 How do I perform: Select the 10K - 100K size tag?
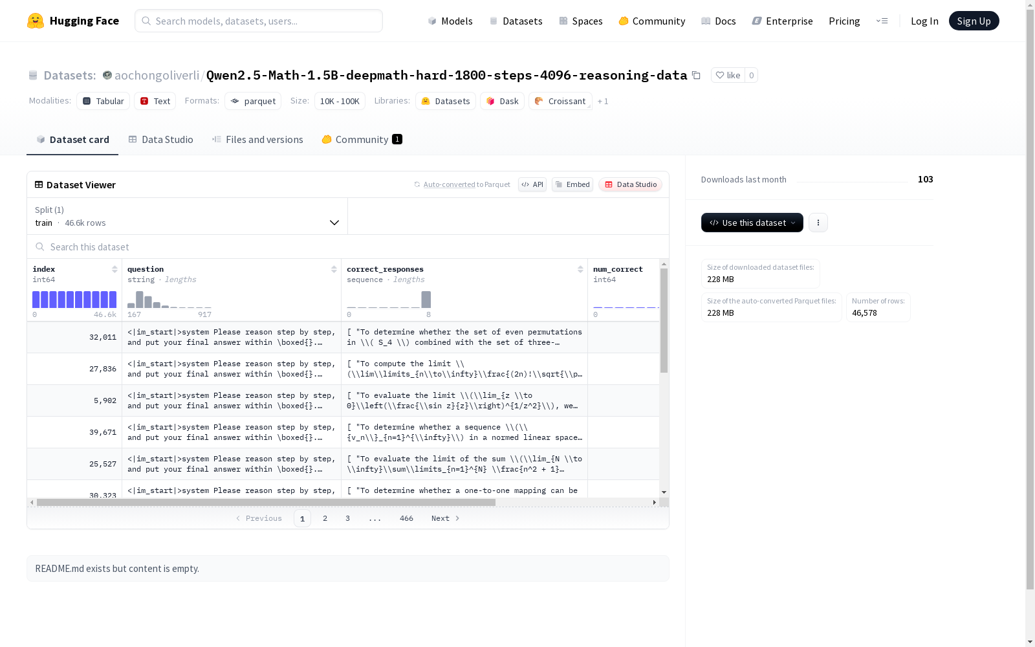tap(340, 101)
